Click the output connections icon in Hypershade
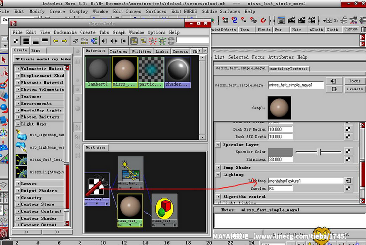The height and width of the screenshot is (245, 366). pos(123,41)
